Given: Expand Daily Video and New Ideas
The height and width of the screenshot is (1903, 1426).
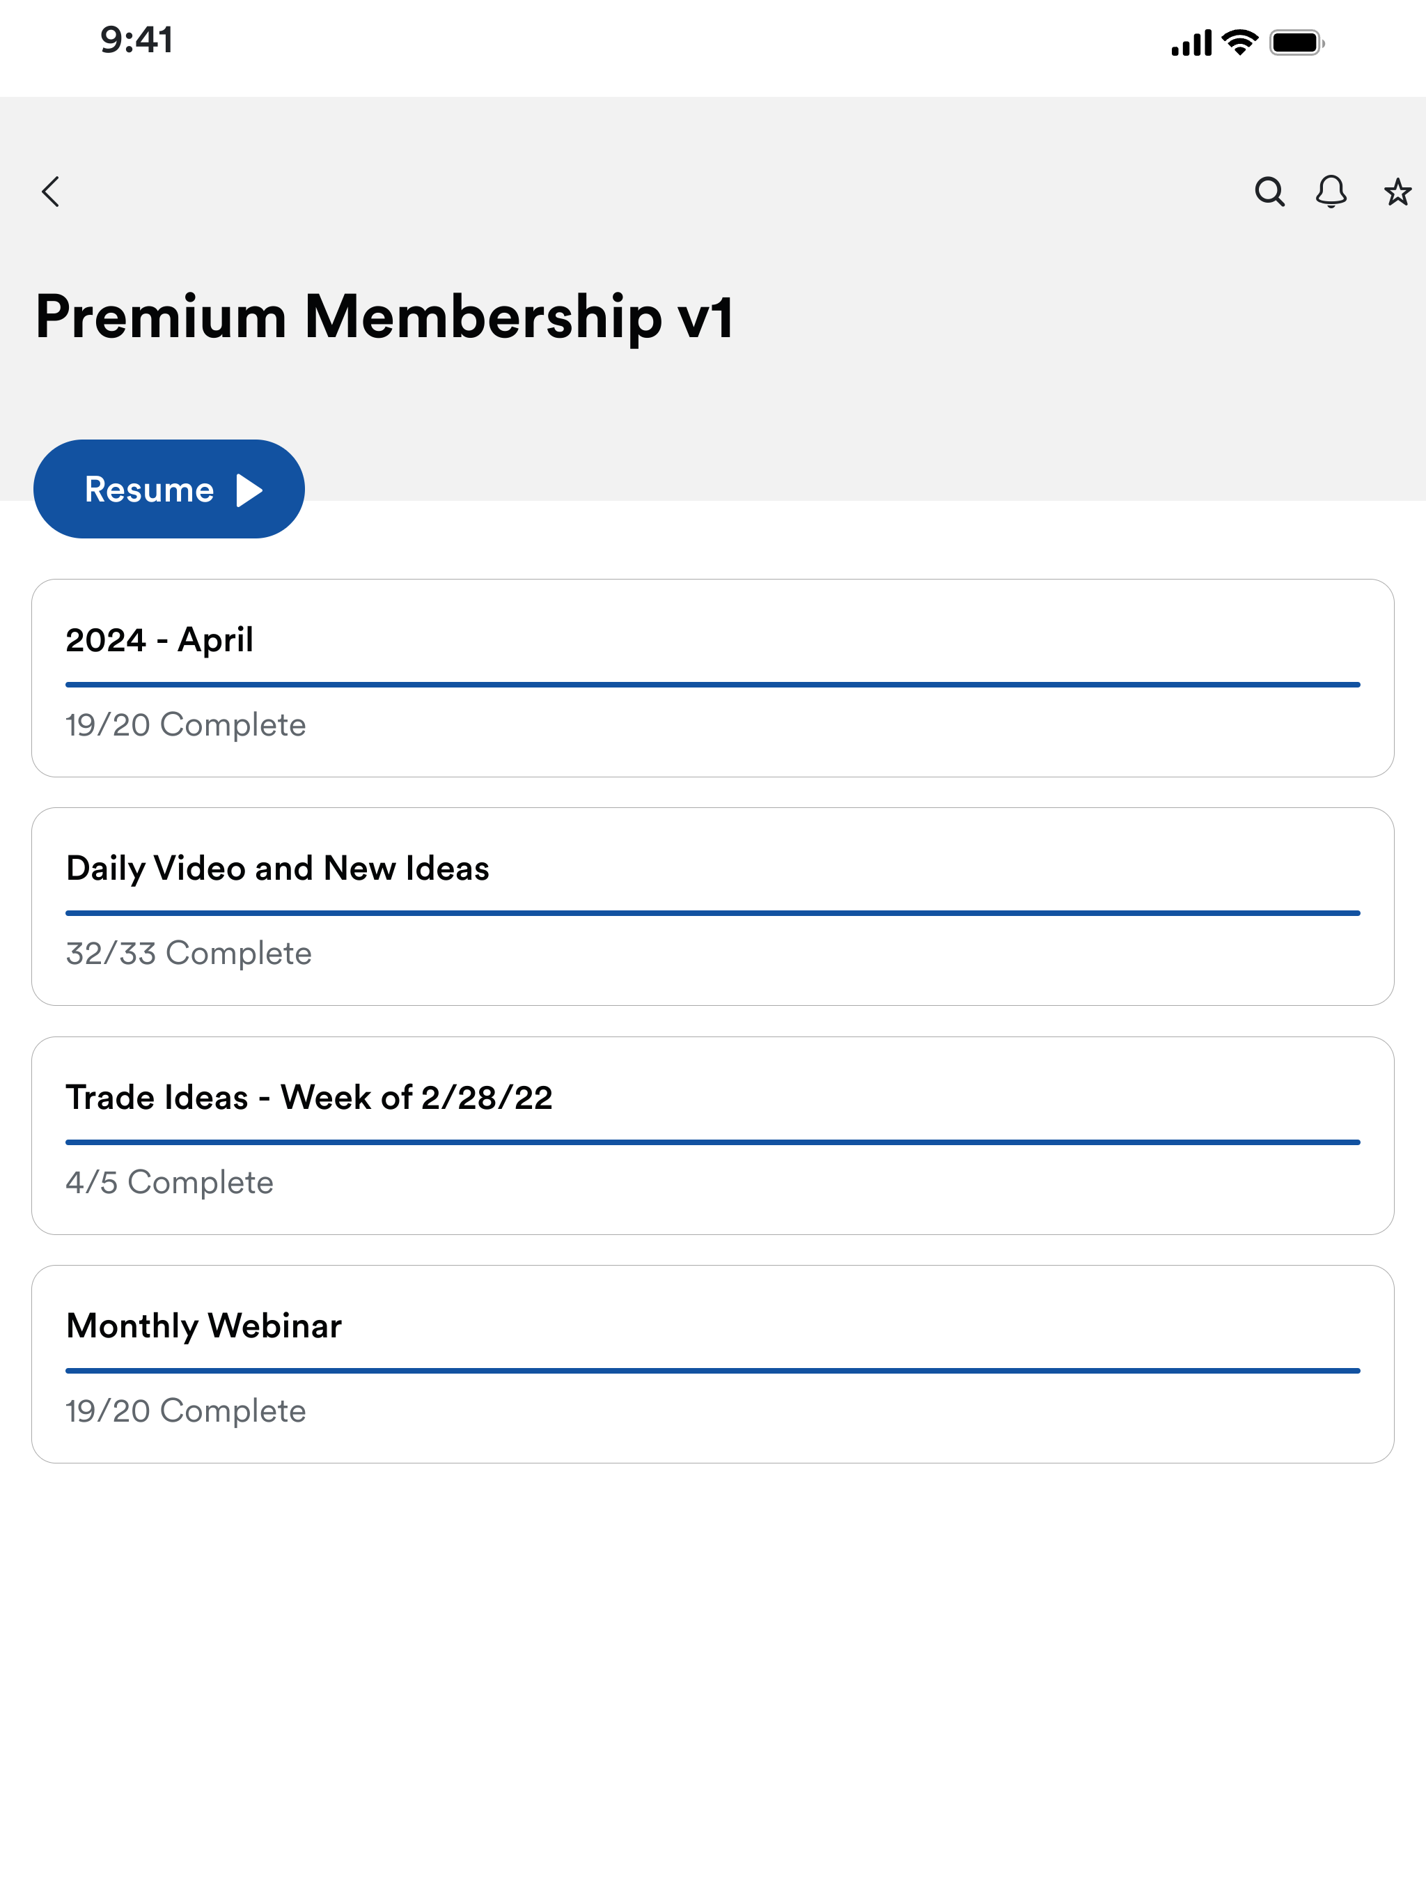Looking at the screenshot, I should coord(713,907).
